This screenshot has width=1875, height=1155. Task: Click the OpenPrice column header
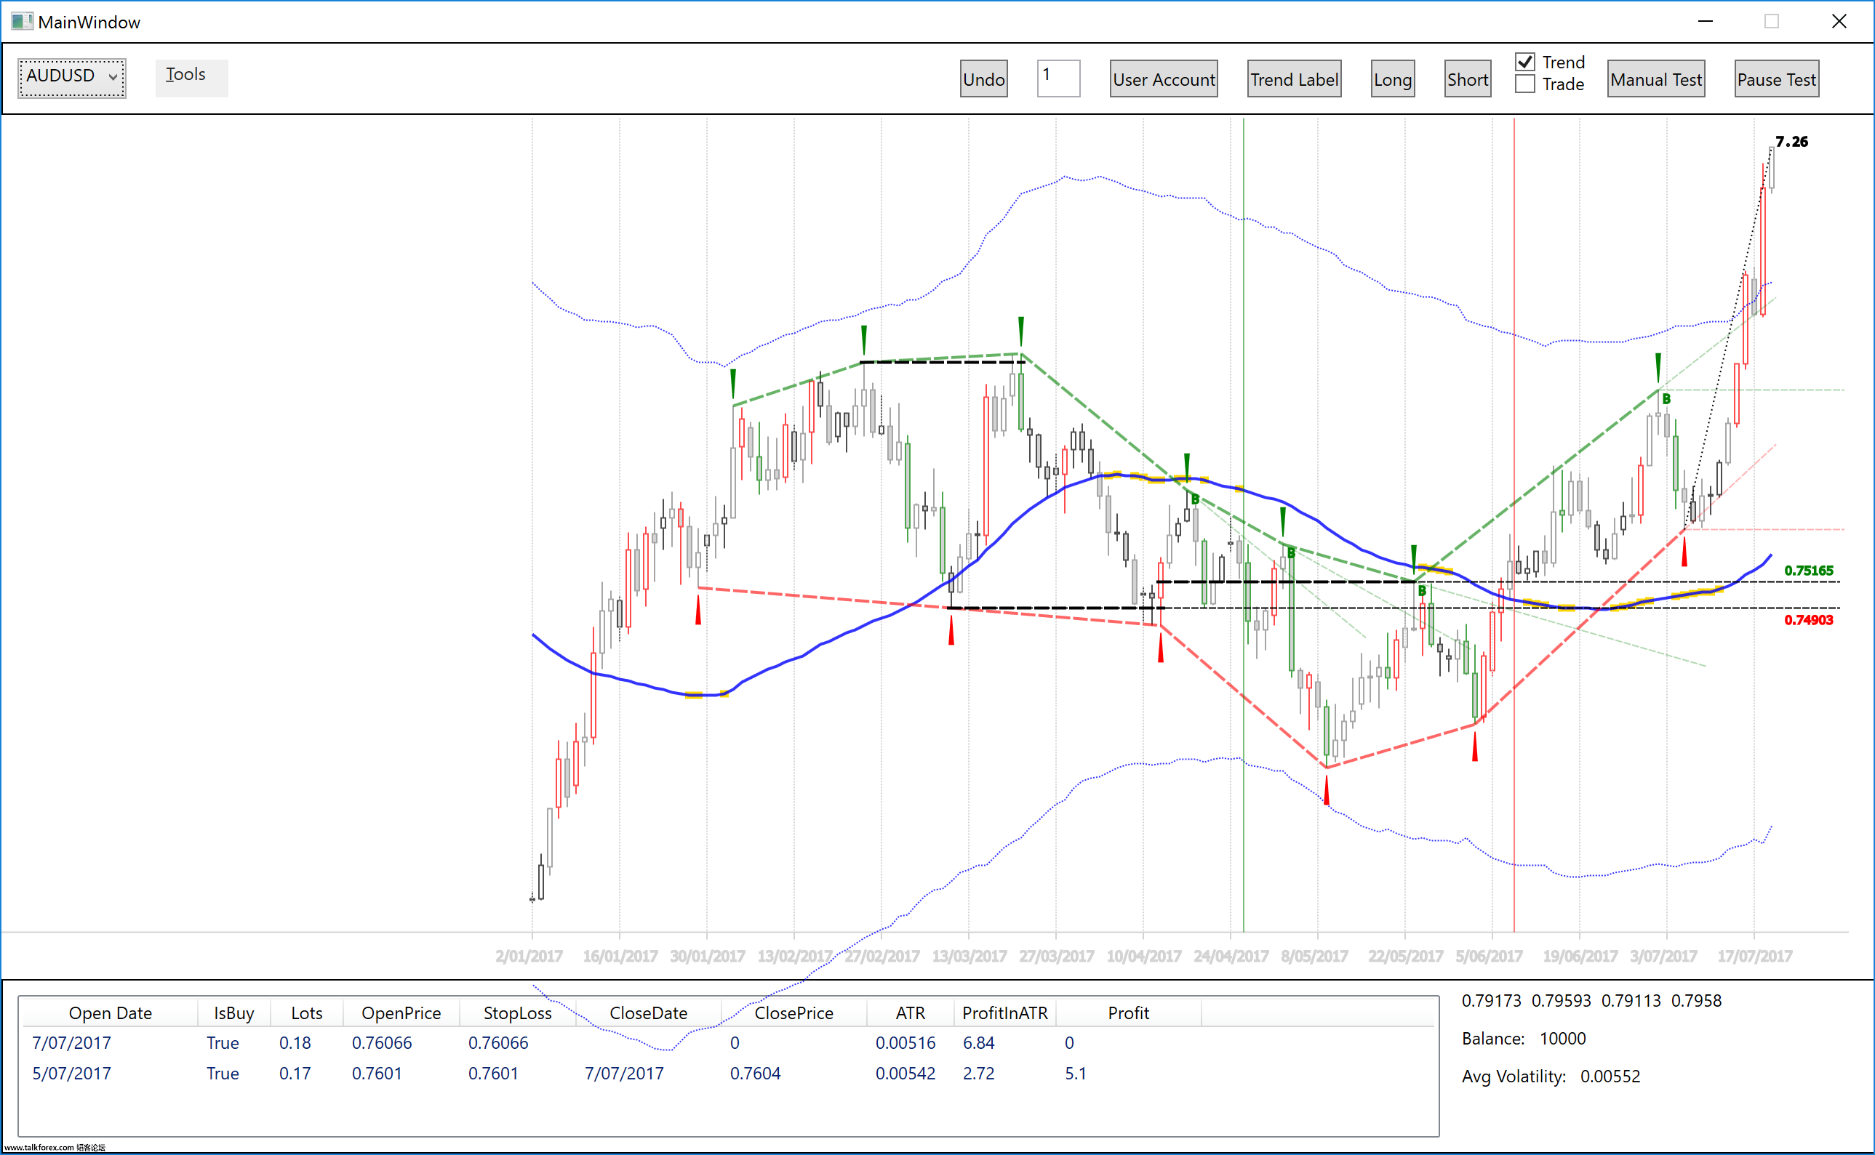401,1013
